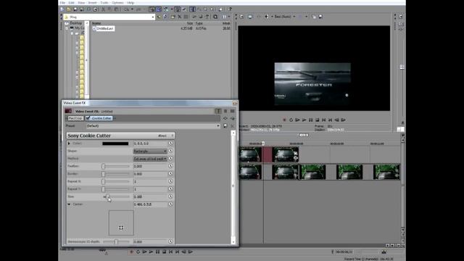This screenshot has width=464, height=261.
Task: Click the Project Video Properties preview icon
Action: [x=241, y=17]
